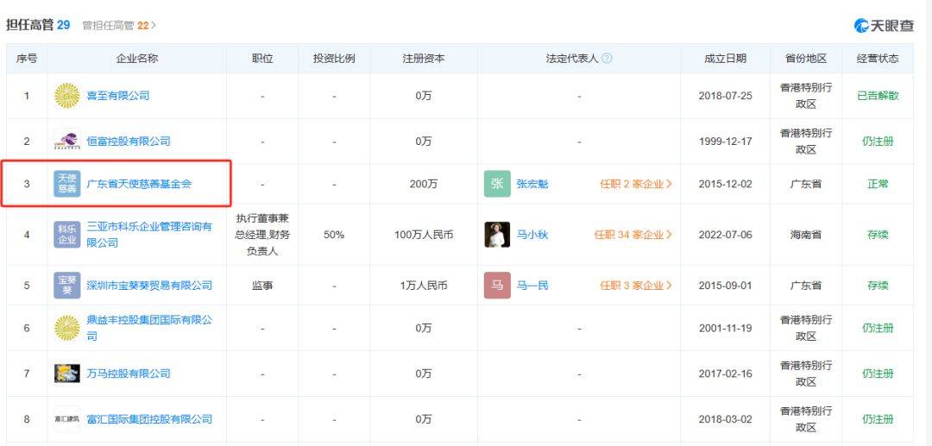Click the 富汇国际集团控股 logo icon
Image resolution: width=932 pixels, height=446 pixels.
click(x=66, y=419)
